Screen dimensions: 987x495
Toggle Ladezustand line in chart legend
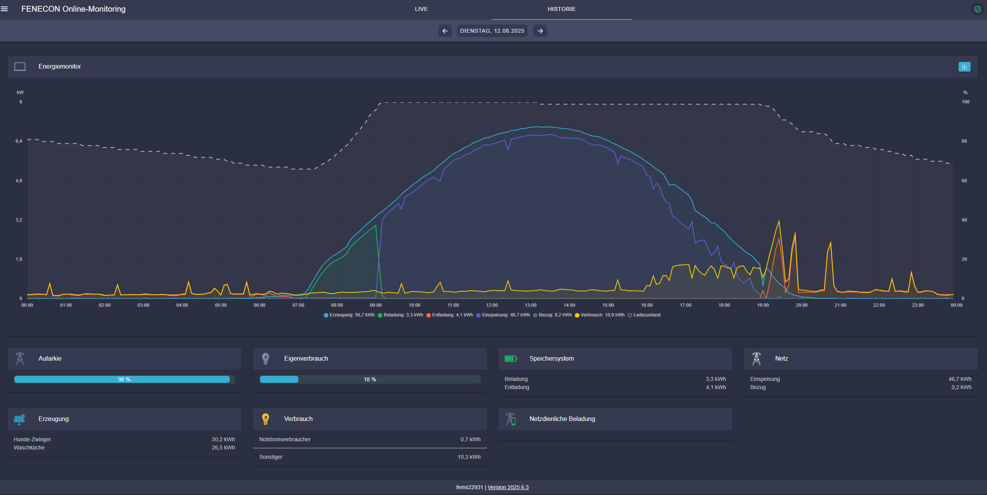(644, 315)
